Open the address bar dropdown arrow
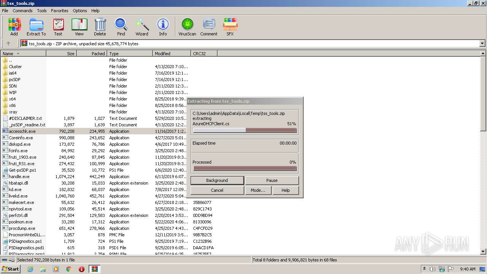487x274 pixels. click(482, 44)
